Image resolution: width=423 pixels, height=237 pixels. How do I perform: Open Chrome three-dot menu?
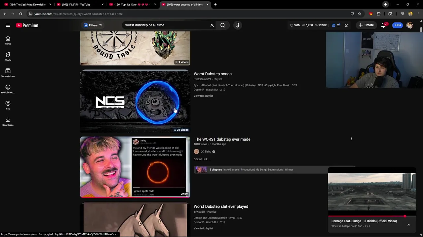pyautogui.click(x=418, y=14)
